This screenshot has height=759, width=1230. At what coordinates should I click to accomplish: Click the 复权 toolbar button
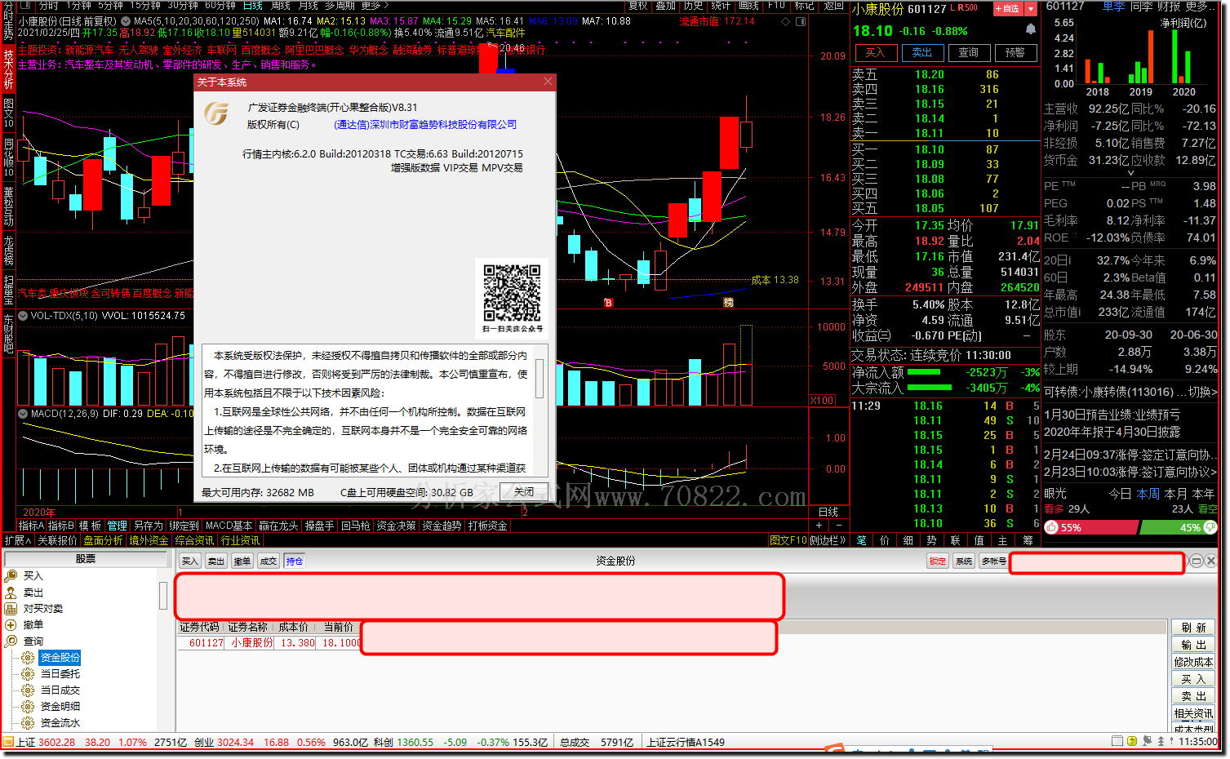click(x=638, y=6)
